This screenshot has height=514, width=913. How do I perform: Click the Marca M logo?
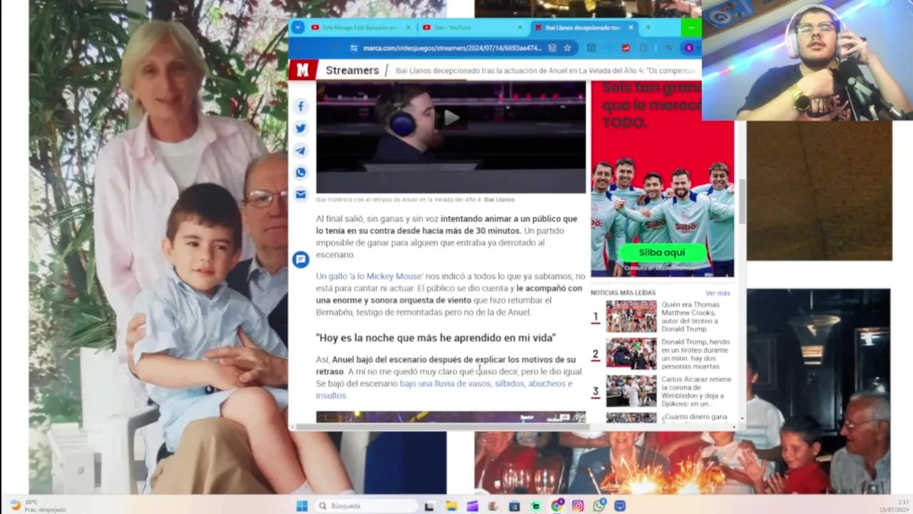click(x=302, y=70)
